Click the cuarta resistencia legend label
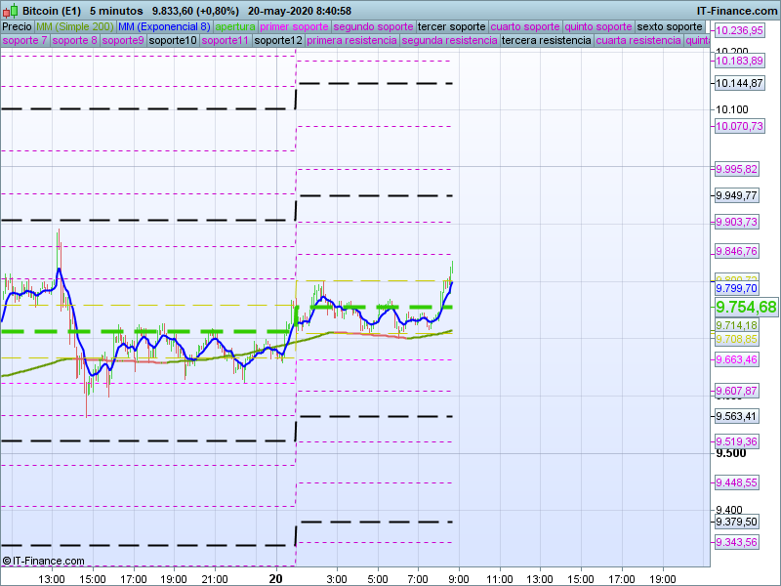The width and height of the screenshot is (781, 586). click(638, 41)
